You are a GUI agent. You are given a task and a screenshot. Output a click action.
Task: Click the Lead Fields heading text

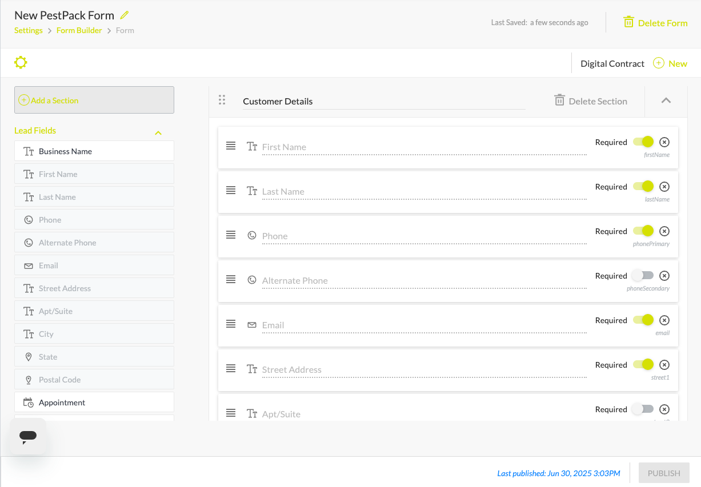tap(35, 131)
